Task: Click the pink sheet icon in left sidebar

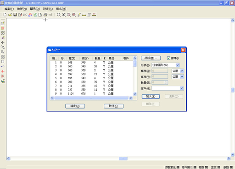Action: click(3, 28)
